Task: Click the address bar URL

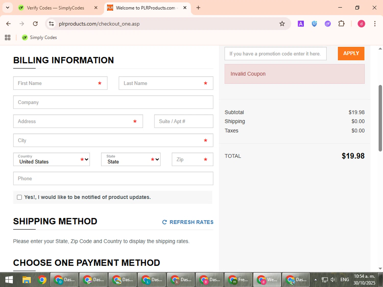Action: click(99, 24)
